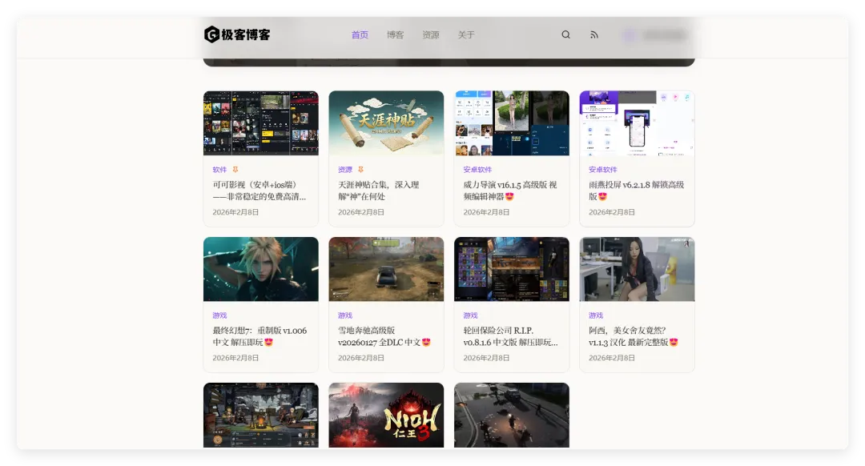Screen dimensions: 865x466
Task: Click the date under 可可影视 post
Action: pyautogui.click(x=235, y=212)
